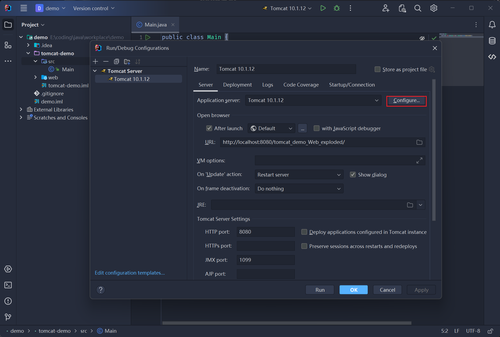Image resolution: width=500 pixels, height=337 pixels.
Task: Open Code With Me add-user icon
Action: (x=386, y=8)
